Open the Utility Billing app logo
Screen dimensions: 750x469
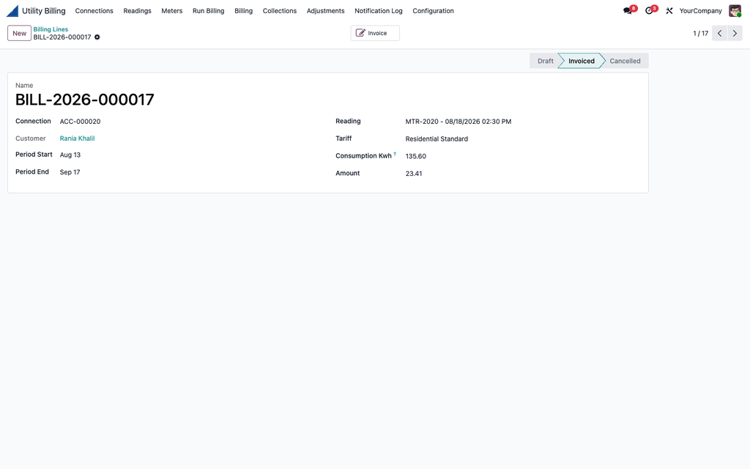pos(12,10)
